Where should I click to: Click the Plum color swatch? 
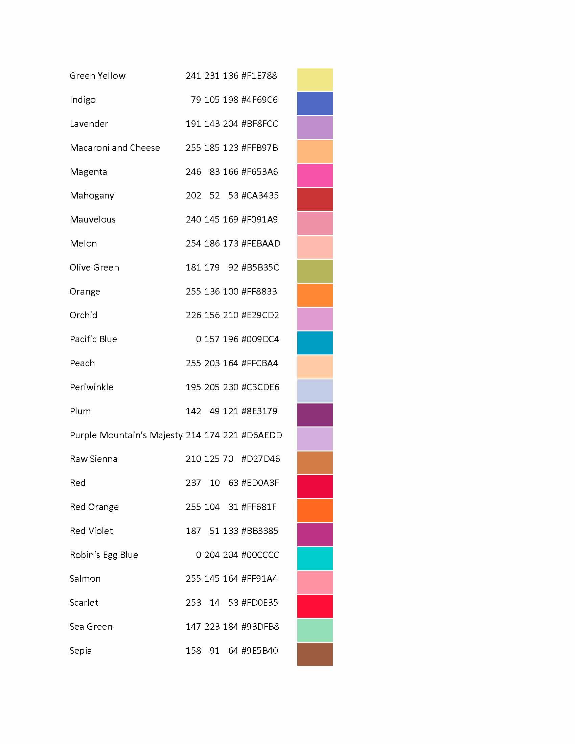[x=315, y=415]
